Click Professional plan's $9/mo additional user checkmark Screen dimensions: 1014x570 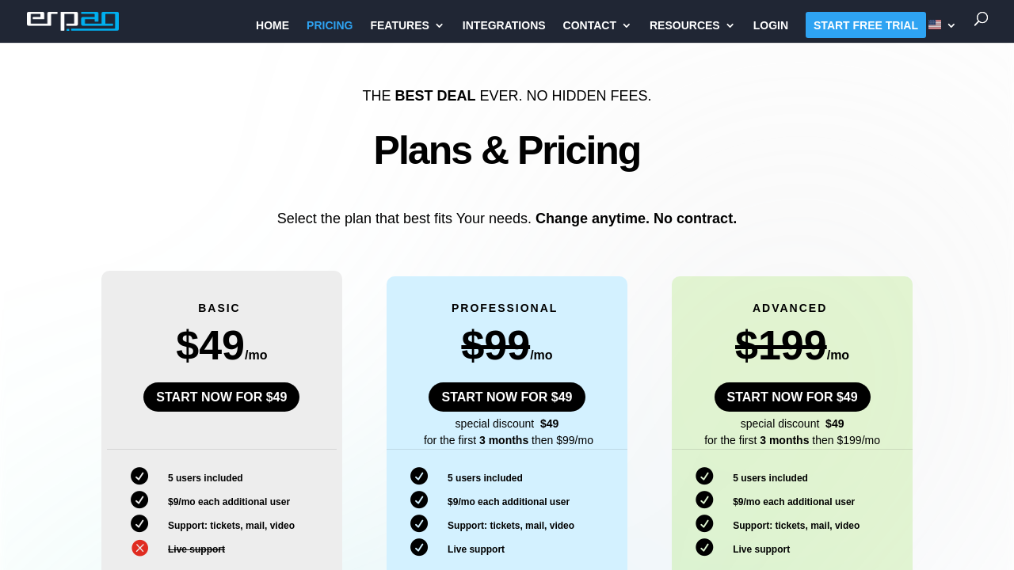[419, 500]
